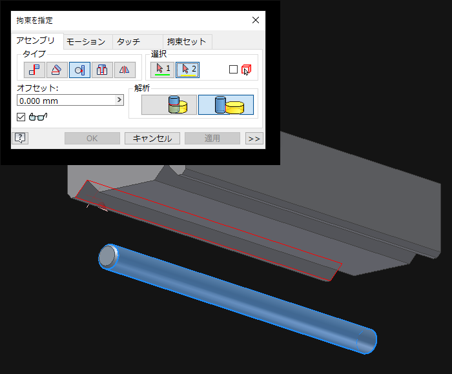This screenshot has height=374, width=452.
Task: Click the Tangent constraint type icon
Action: click(x=79, y=70)
